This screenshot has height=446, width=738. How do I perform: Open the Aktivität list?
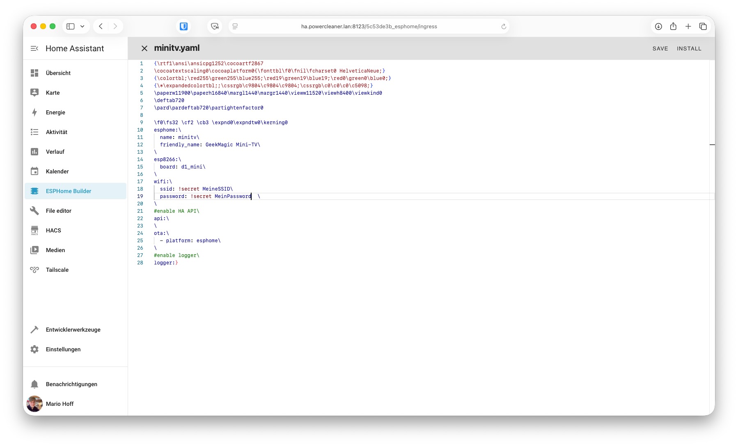[x=34, y=132]
